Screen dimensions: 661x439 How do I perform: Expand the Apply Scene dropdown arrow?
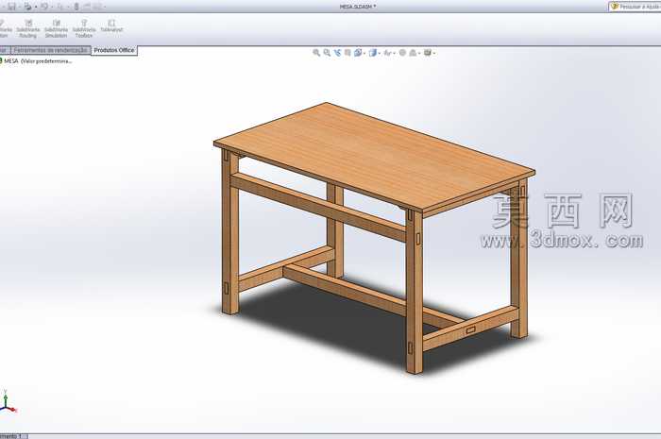click(x=419, y=53)
